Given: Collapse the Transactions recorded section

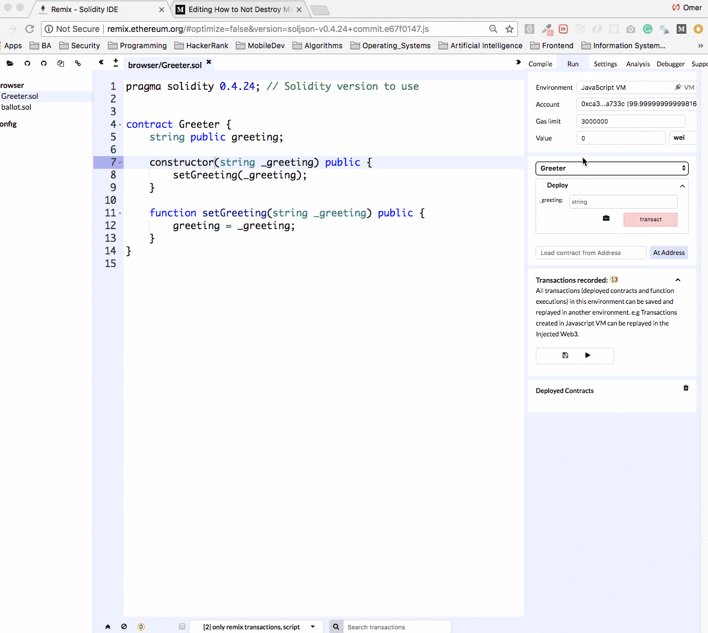Looking at the screenshot, I should coord(678,280).
